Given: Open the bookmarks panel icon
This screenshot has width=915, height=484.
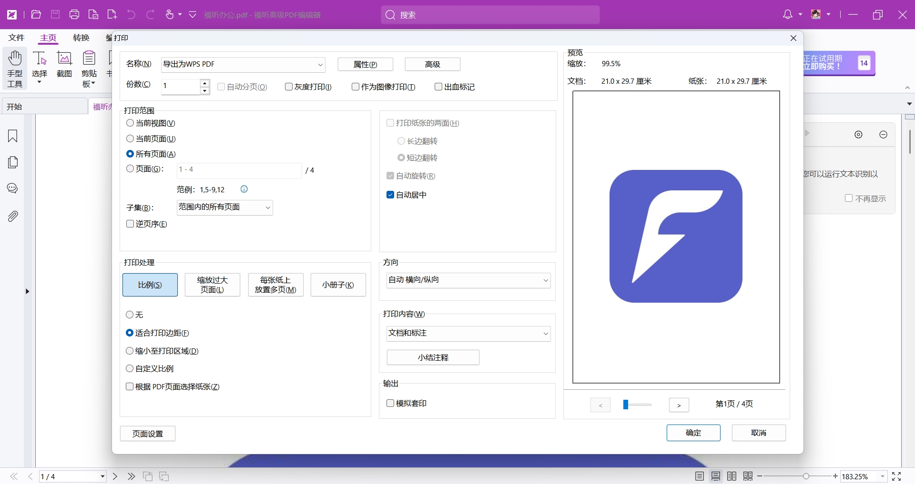Looking at the screenshot, I should [x=13, y=136].
